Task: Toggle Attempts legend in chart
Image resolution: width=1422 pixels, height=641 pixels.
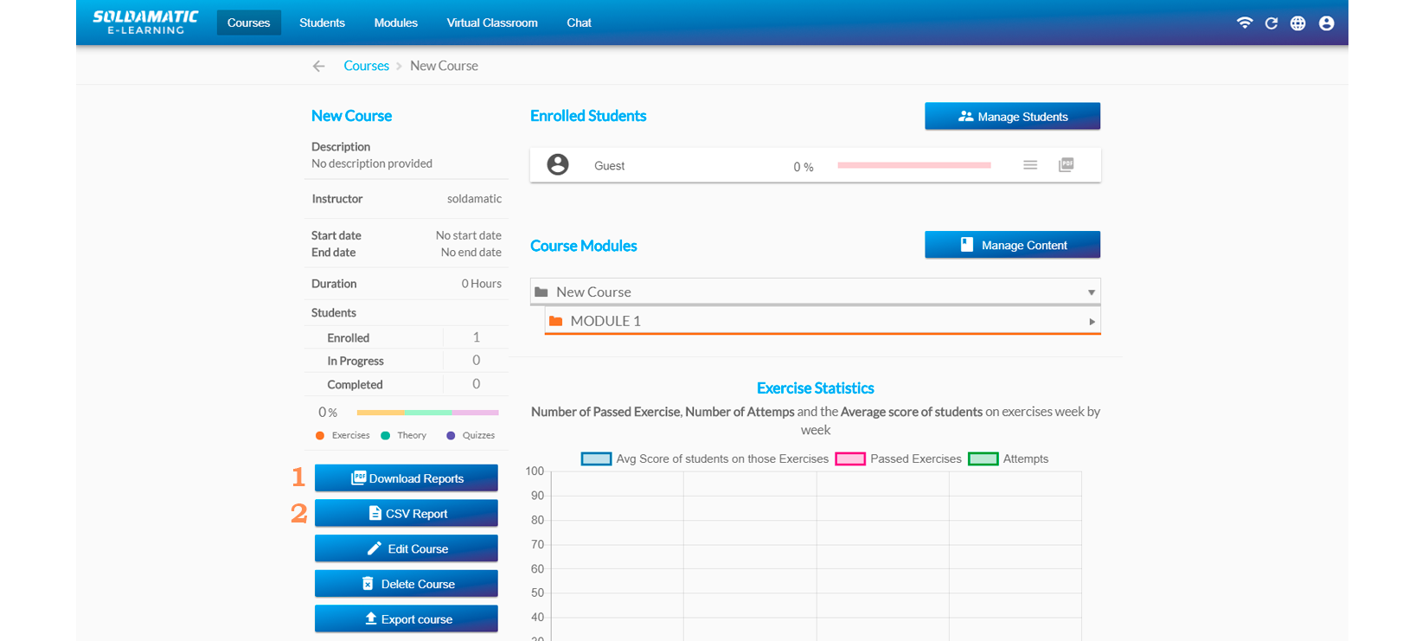Action: tap(983, 459)
